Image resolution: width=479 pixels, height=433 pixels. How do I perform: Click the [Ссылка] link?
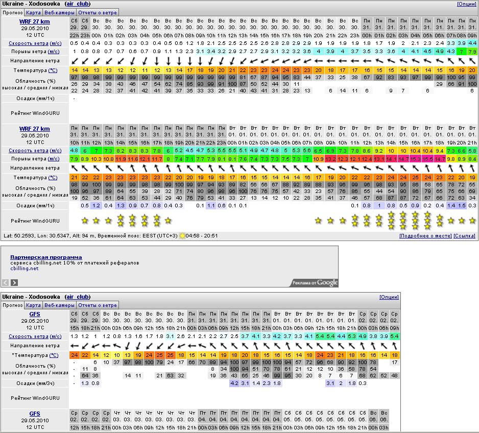click(x=464, y=236)
